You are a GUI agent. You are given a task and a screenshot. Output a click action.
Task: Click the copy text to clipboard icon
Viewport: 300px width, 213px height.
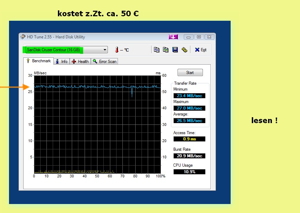156,50
